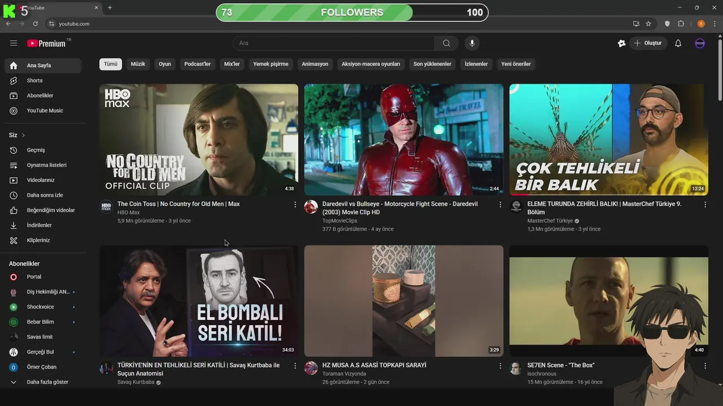This screenshot has width=723, height=406.
Task: Select the Tümü filter chip
Action: pos(111,64)
